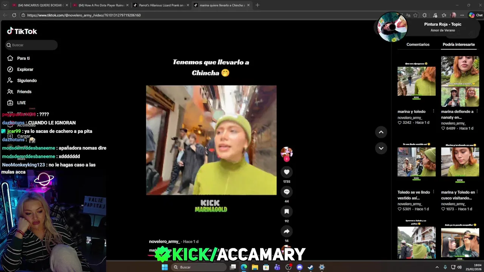This screenshot has width=484, height=272.
Task: Bookmark the video with save icon
Action: 287,212
